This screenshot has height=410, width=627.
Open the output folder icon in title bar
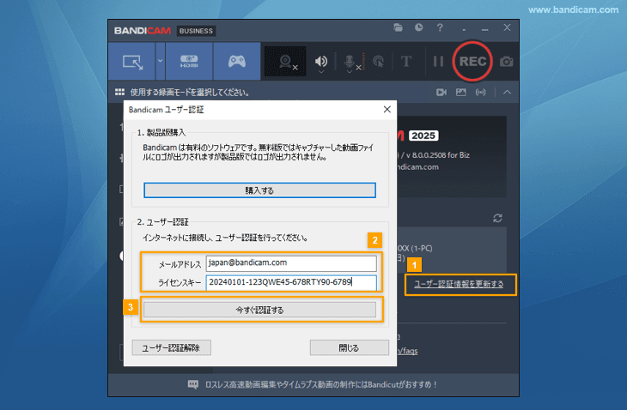[x=398, y=27]
